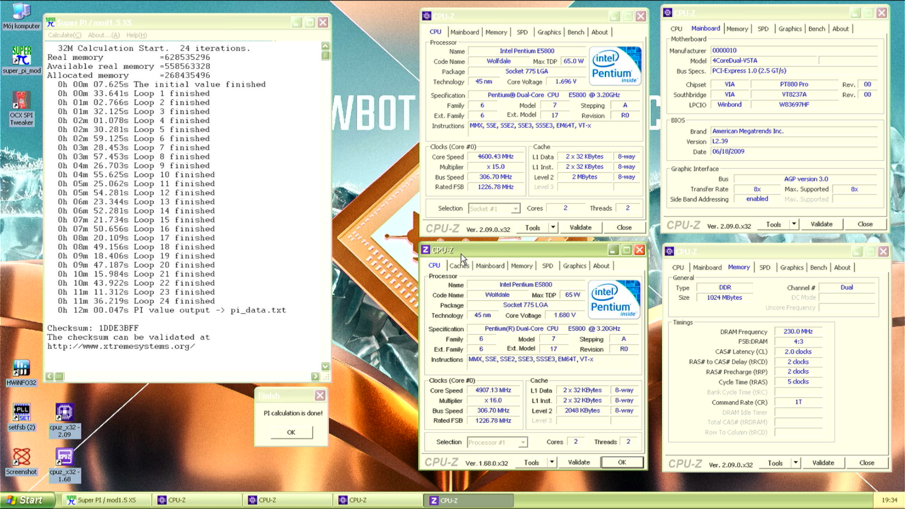Click the Intel Pentium logo in top CPU-Z window

(615, 66)
